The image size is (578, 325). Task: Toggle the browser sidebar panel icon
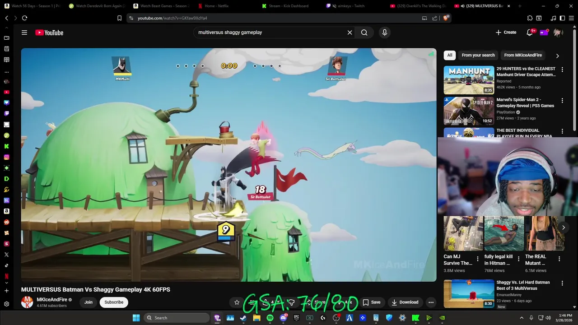pos(562,18)
